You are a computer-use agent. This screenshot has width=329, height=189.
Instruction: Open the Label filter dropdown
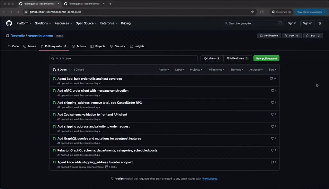179,70
